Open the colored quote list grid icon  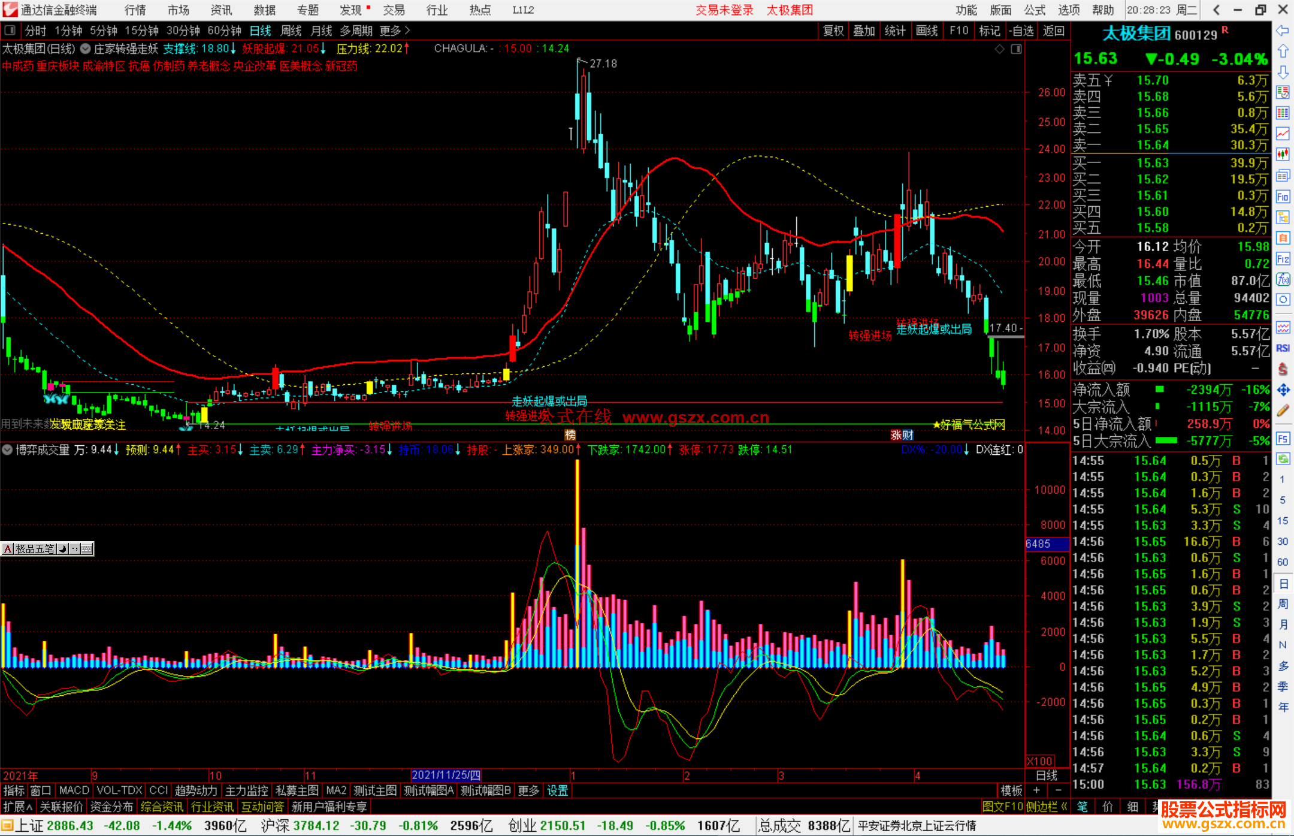pyautogui.click(x=1283, y=113)
